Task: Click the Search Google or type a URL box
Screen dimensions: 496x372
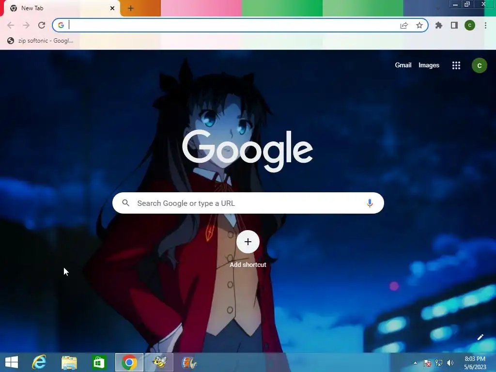Action: pyautogui.click(x=248, y=203)
